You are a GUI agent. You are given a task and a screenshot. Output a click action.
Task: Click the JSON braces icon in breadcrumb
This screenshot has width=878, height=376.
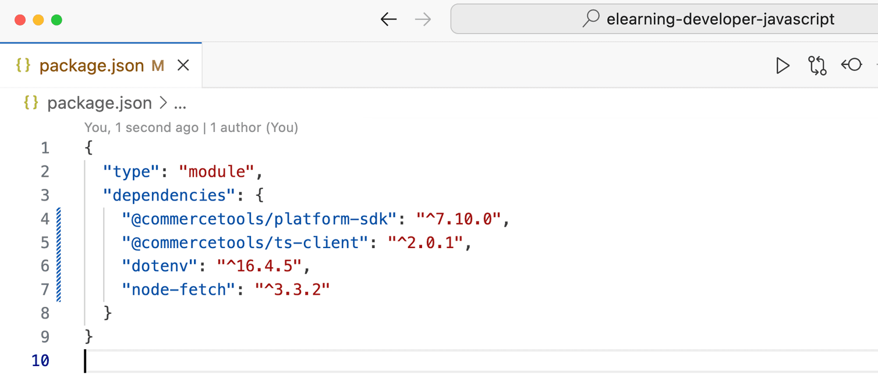coord(31,103)
